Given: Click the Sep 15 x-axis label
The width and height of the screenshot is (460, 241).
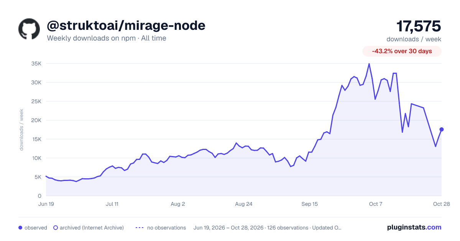Looking at the screenshot, I should point(310,204).
